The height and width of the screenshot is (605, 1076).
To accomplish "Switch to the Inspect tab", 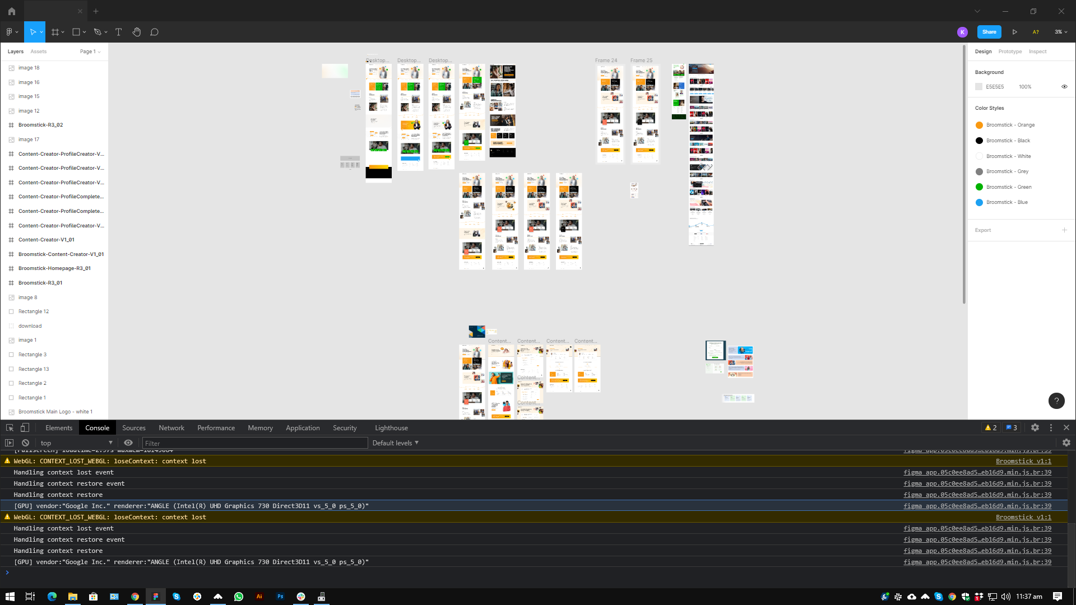I will [x=1037, y=51].
